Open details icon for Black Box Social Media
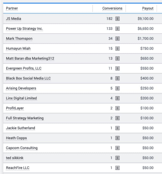Image resolution: width=162 pixels, height=174 pixels. 117,78
